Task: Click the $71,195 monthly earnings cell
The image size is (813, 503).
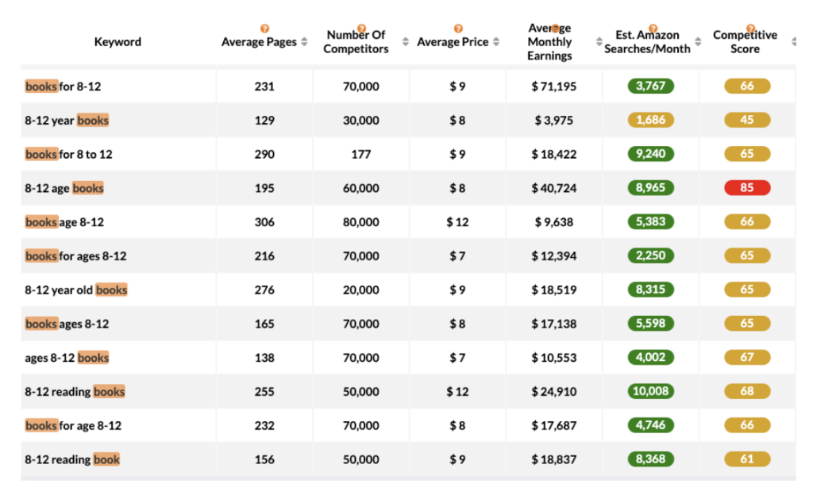Action: pos(554,86)
